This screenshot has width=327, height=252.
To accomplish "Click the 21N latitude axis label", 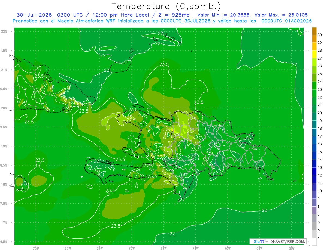I will pos(4,70).
